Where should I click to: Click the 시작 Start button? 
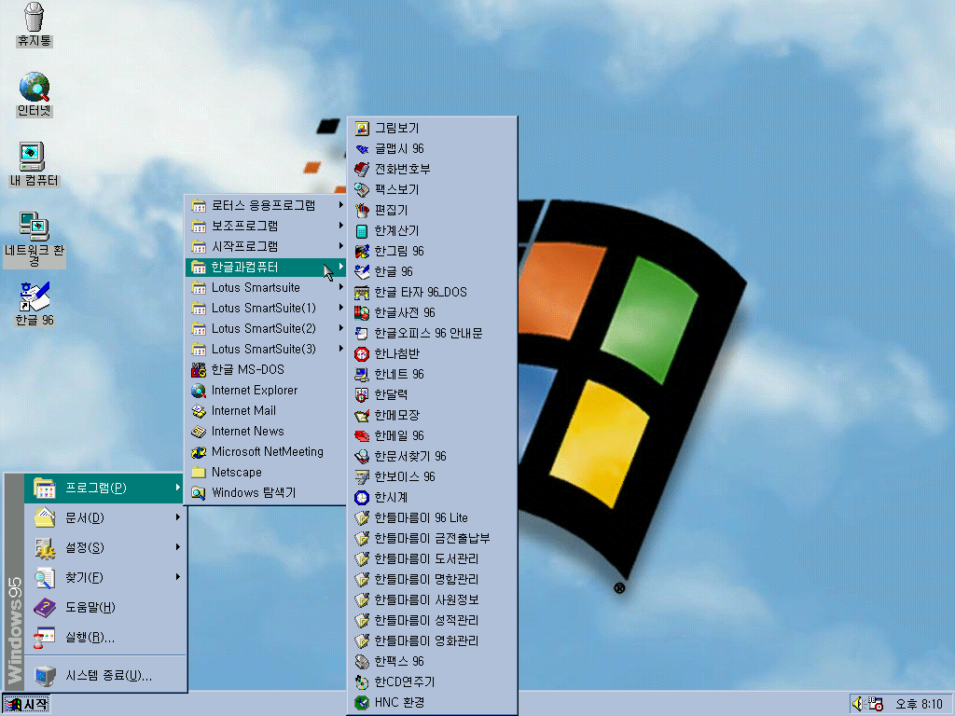pyautogui.click(x=25, y=705)
